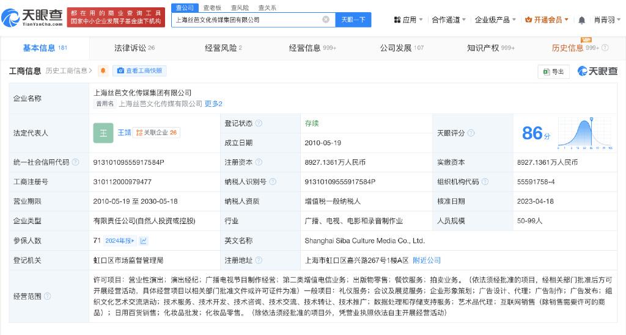Expand the 企业级产品 dropdown

tap(495, 20)
